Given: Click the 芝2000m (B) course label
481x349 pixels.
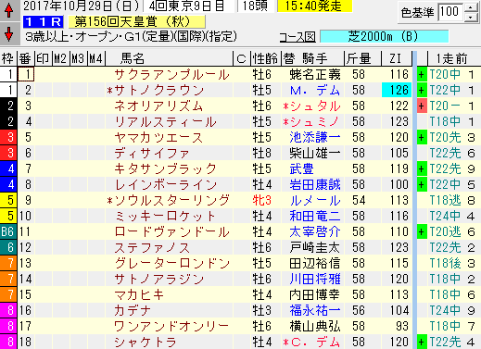Looking at the screenshot, I should point(384,36).
